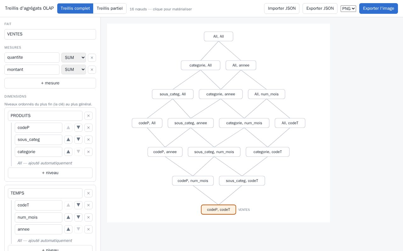Screen dimensions: 403x251
Task: Move codeP level down in PRODUITS
Action: pyautogui.click(x=78, y=128)
